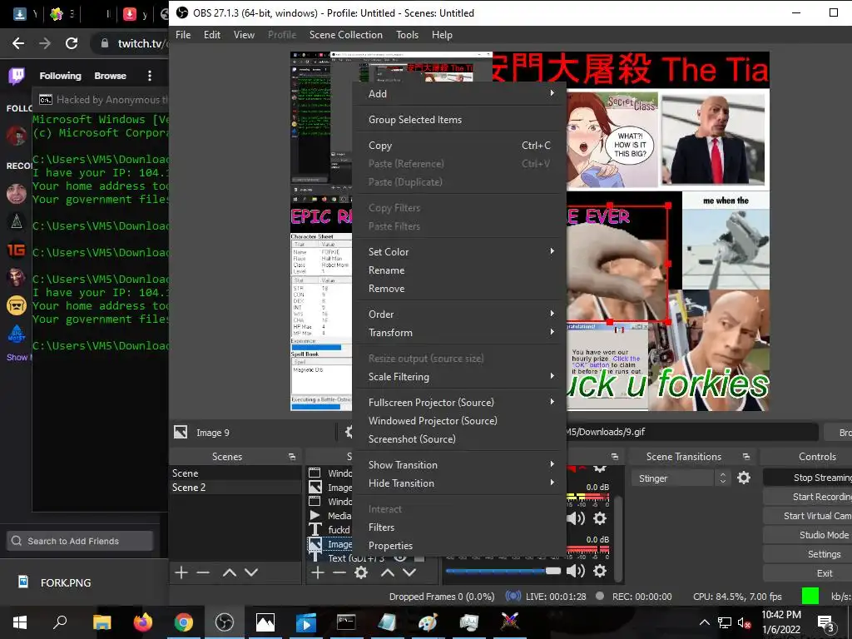The height and width of the screenshot is (639, 852).
Task: Move scene up with the Scenes up arrow
Action: click(230, 572)
